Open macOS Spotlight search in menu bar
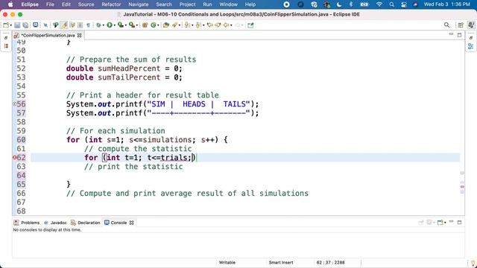Screen dimensions: 477x268 tap(391, 4)
